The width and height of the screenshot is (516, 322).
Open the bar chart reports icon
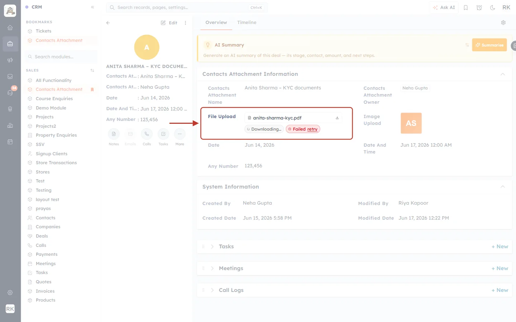(x=10, y=125)
